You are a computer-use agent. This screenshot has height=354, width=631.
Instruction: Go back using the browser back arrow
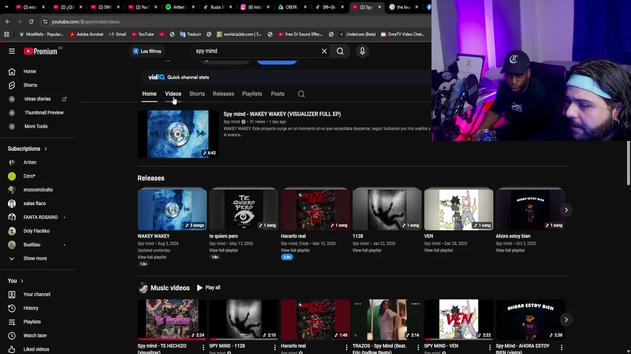[x=7, y=22]
